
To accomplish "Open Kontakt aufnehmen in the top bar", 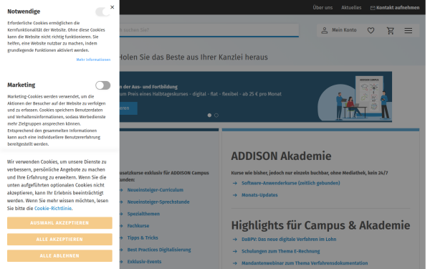I will tap(398, 8).
